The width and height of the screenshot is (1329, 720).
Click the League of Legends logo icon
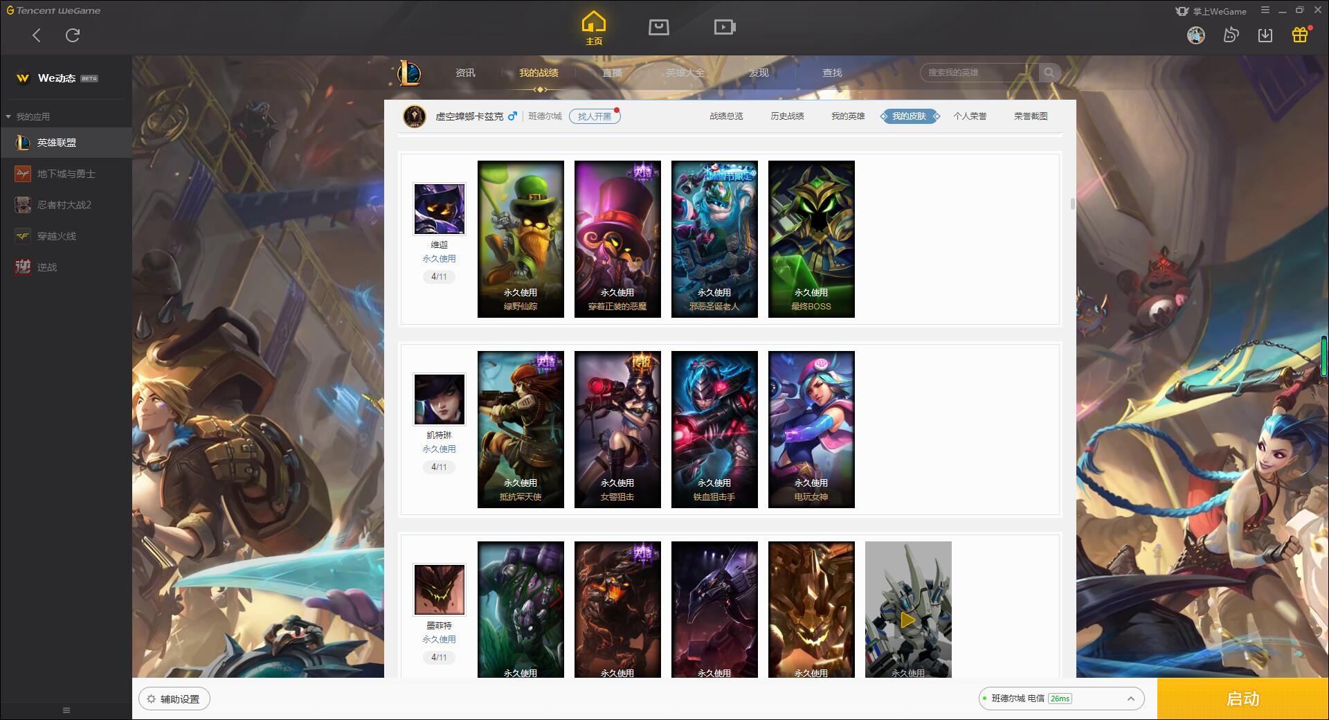409,73
